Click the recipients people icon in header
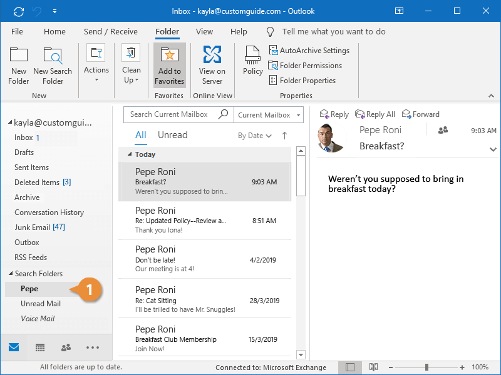 point(443,130)
